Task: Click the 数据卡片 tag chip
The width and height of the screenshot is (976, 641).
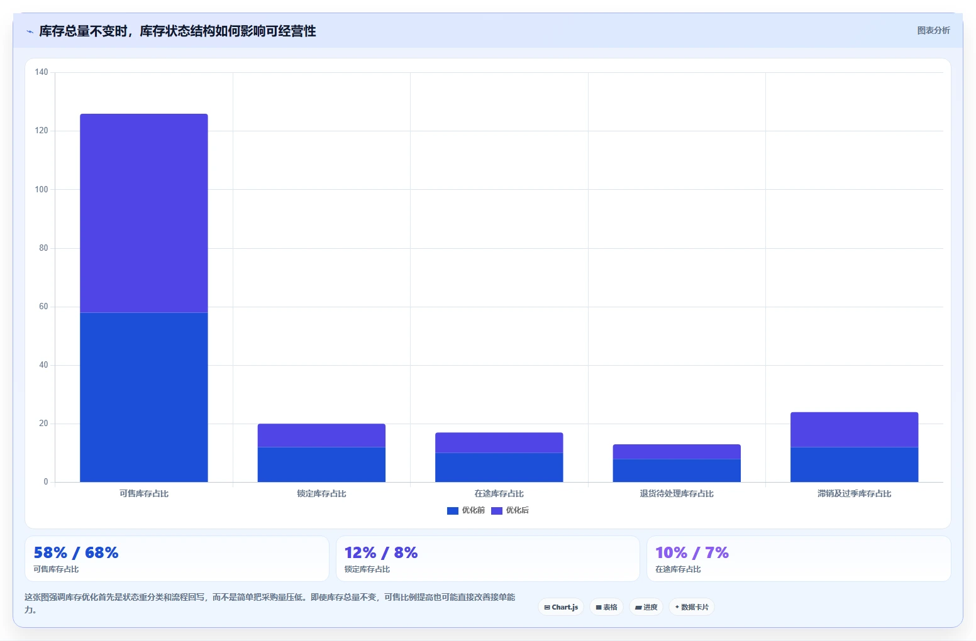Action: point(692,607)
